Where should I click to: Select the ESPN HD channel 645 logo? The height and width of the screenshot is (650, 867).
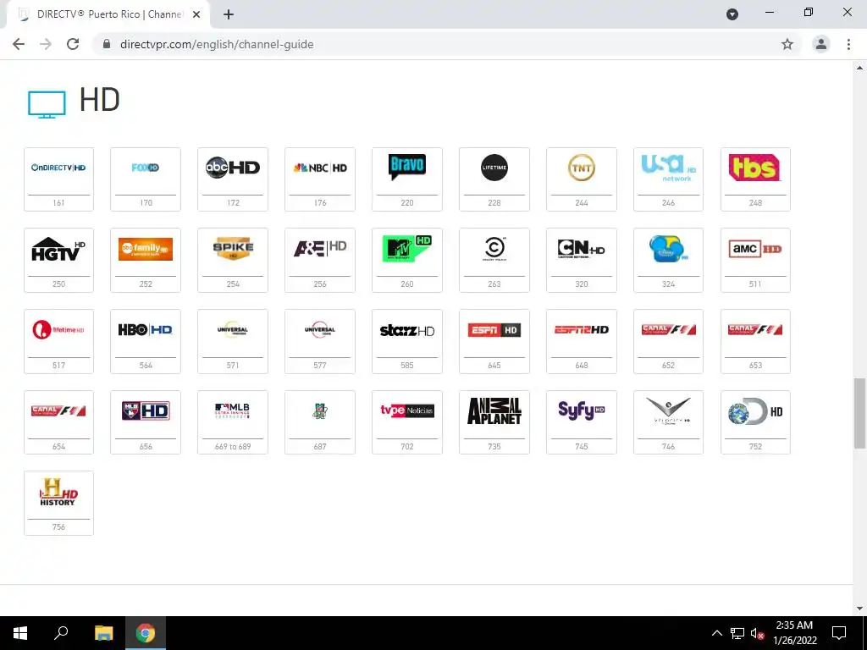click(494, 330)
